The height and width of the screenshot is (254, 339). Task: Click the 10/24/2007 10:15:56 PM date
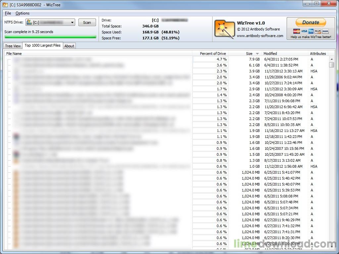[x=284, y=148]
